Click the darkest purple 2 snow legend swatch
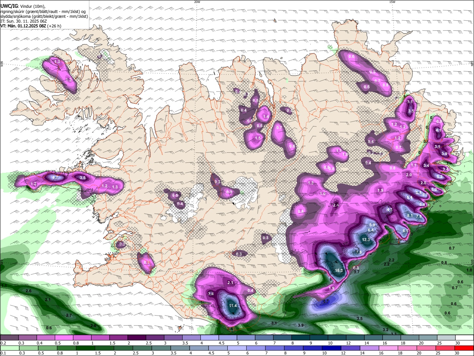474x356 pixels. coord(137,337)
